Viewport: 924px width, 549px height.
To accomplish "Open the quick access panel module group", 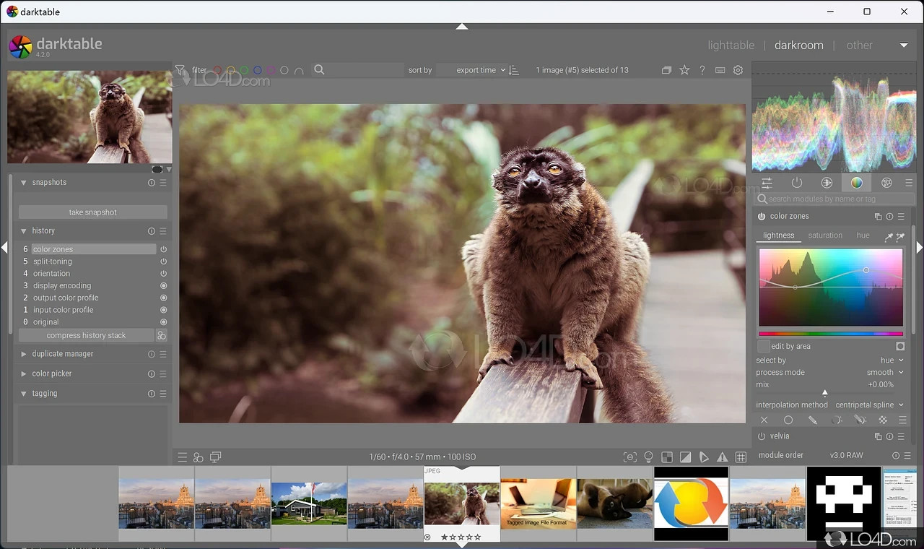I will (767, 183).
